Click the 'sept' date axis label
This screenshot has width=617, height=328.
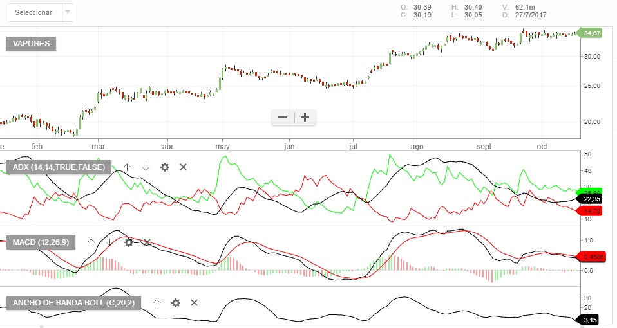[484, 147]
